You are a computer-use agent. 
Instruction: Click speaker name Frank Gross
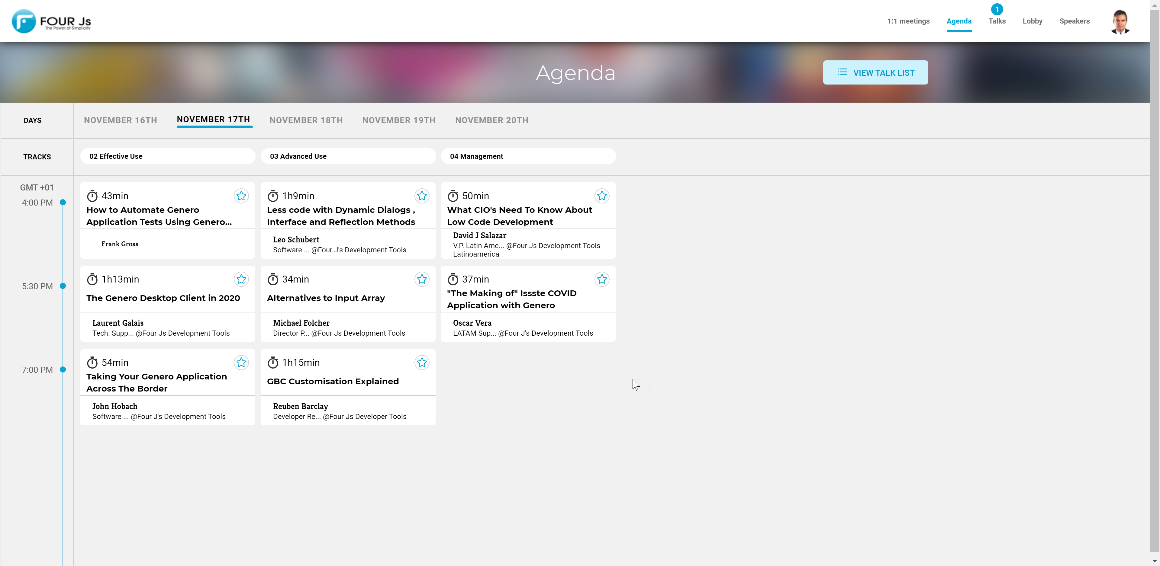point(120,244)
